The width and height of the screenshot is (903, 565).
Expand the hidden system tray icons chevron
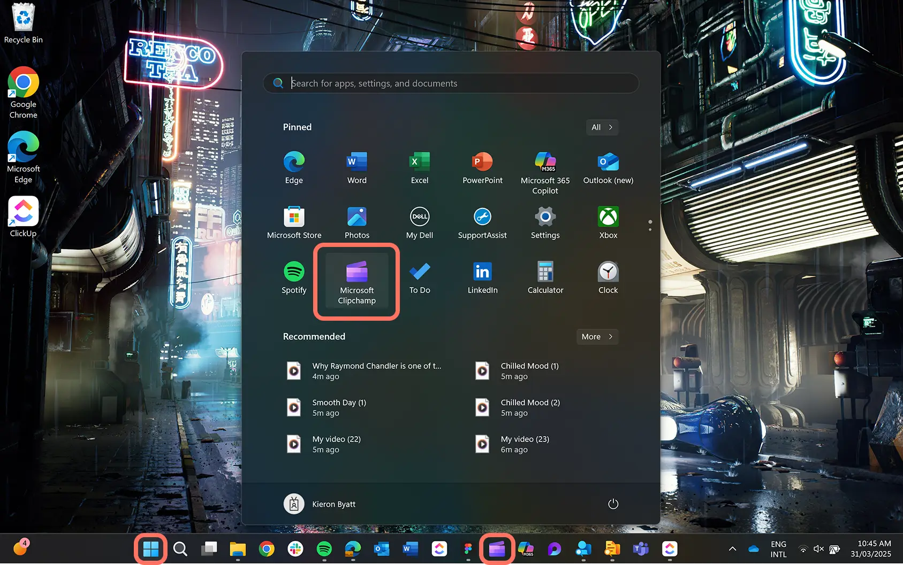[733, 549]
